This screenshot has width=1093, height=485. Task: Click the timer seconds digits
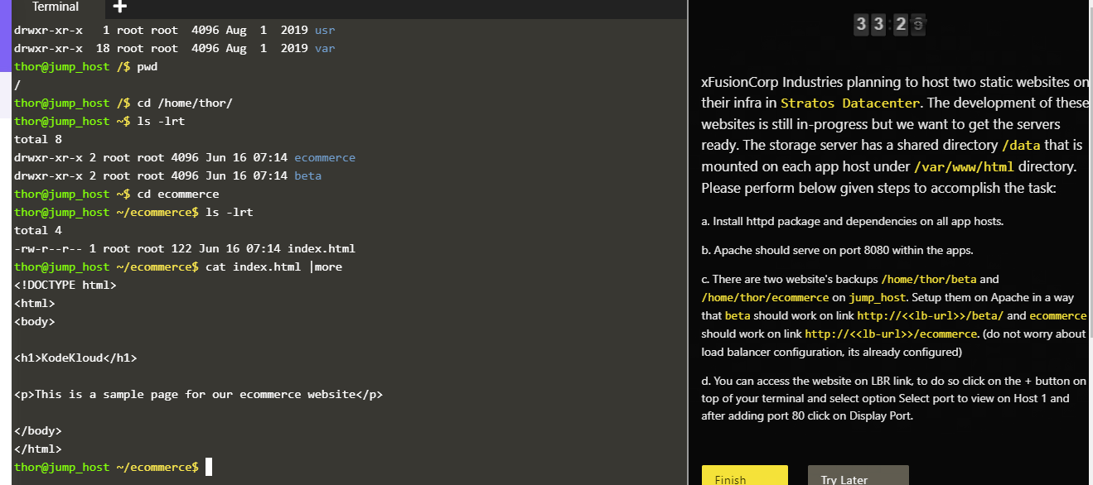(x=909, y=24)
